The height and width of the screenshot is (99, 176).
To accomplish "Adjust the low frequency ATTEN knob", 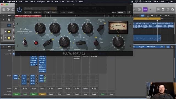I will coord(55,28).
